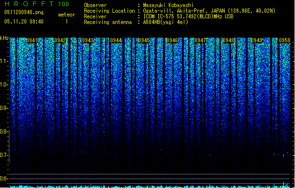Click observer name Masayuki Kobayashi
The width and height of the screenshot is (295, 188).
point(168,5)
